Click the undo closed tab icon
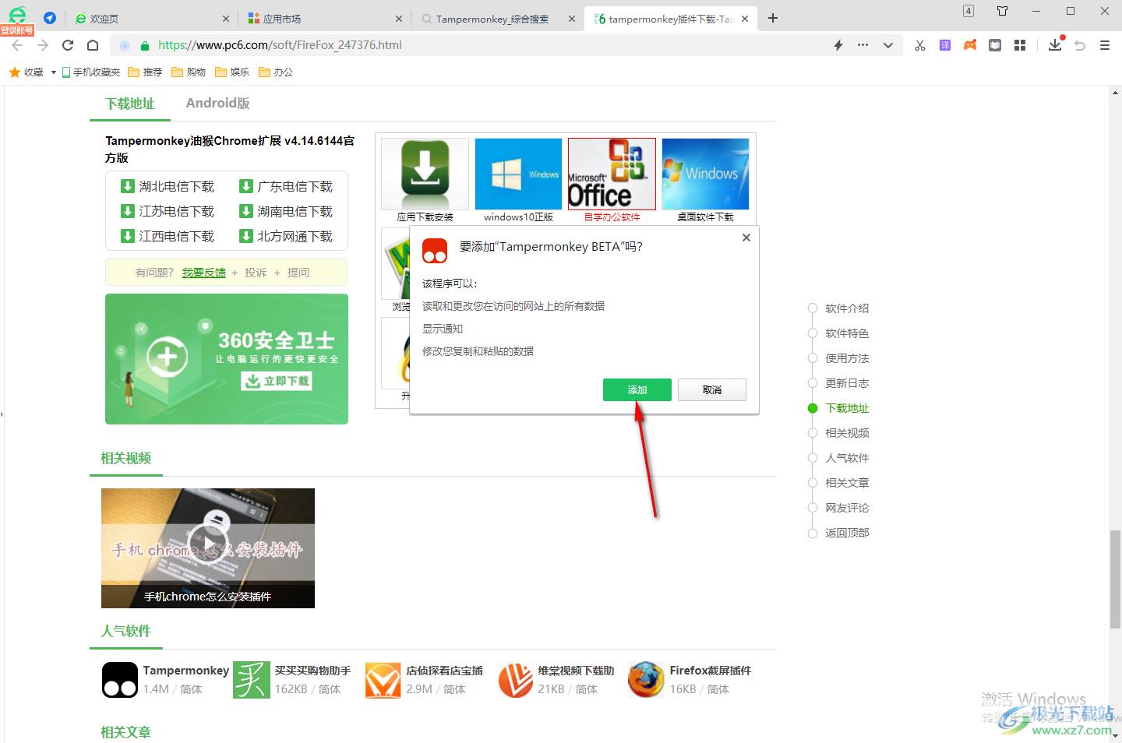This screenshot has width=1122, height=743. [1080, 45]
